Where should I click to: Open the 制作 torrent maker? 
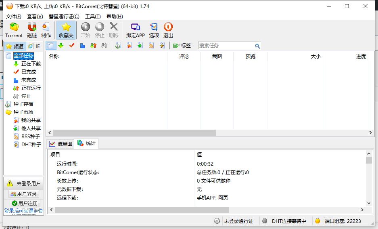[46, 30]
